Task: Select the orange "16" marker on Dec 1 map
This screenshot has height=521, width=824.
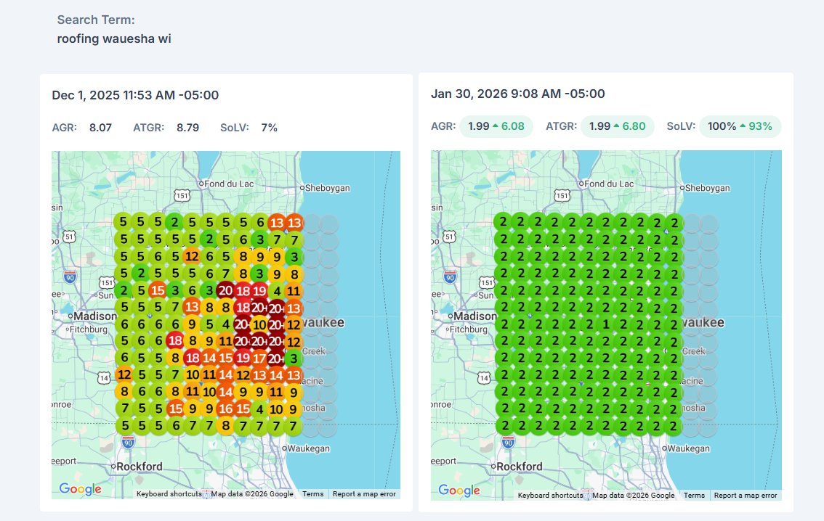Action: pyautogui.click(x=225, y=409)
